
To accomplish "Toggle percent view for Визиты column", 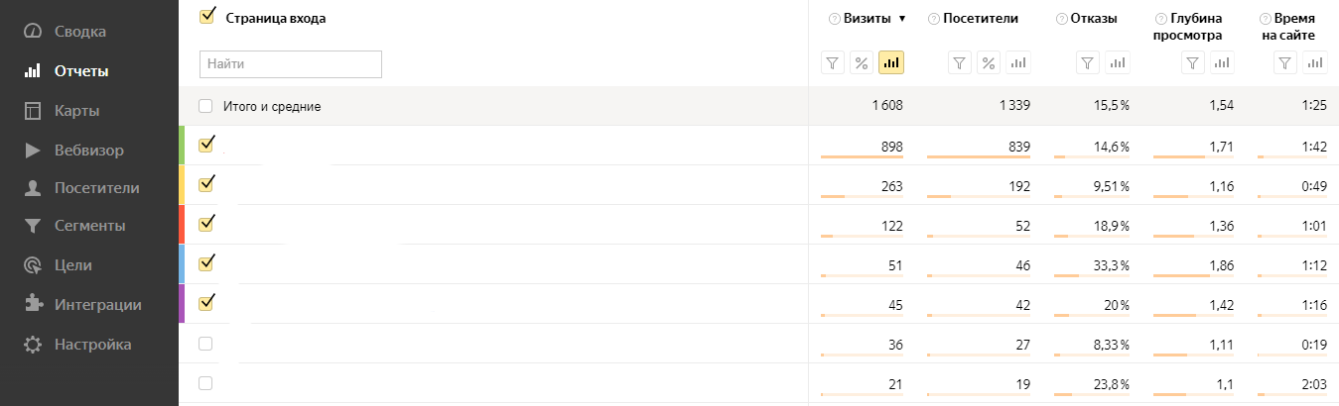I will pos(862,63).
